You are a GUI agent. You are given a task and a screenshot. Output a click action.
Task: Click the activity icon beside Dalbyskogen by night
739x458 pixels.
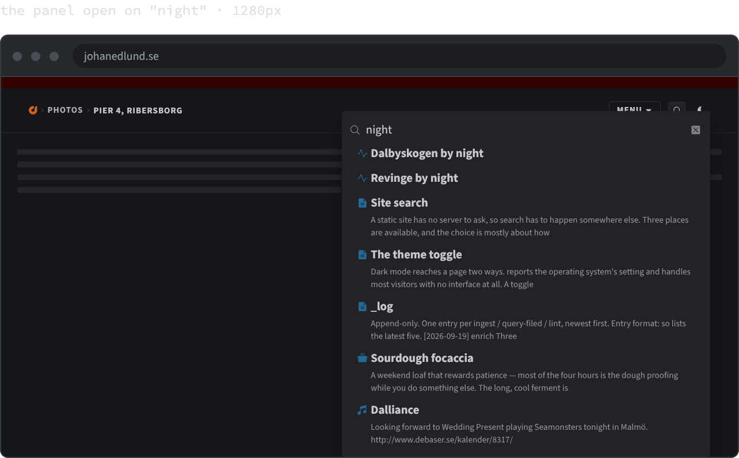pos(362,154)
